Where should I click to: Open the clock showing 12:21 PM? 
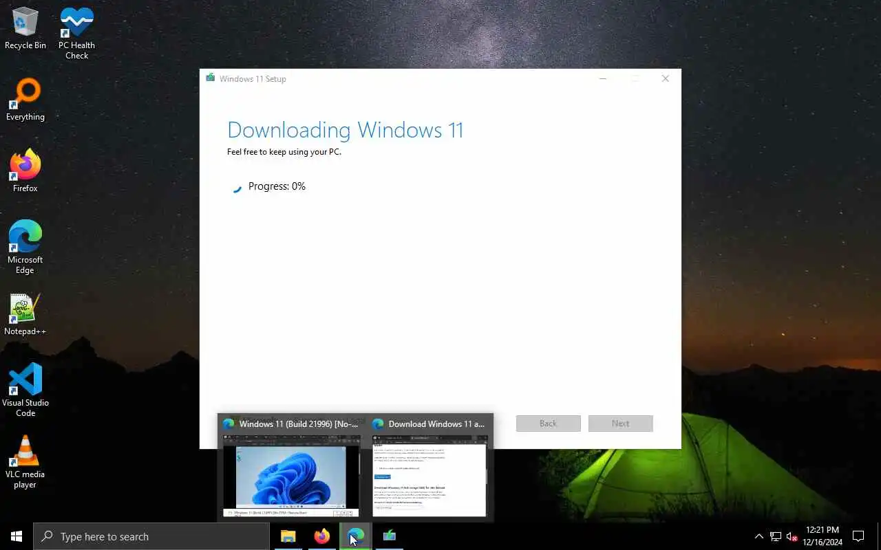click(822, 536)
